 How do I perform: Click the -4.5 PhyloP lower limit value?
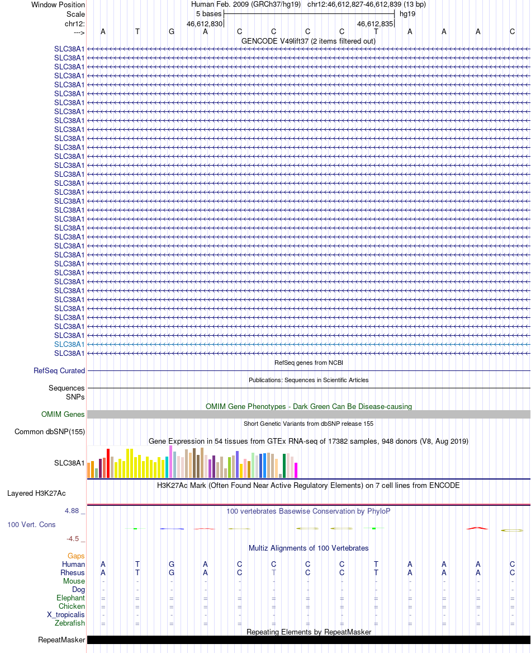(x=73, y=539)
